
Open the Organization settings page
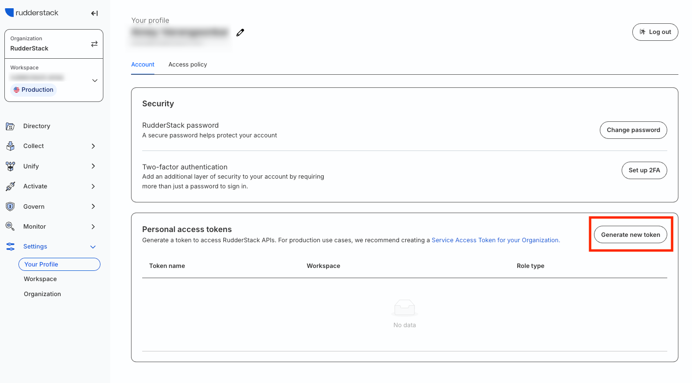[43, 294]
